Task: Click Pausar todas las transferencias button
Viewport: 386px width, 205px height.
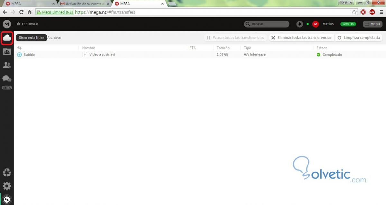Action: 235,38
